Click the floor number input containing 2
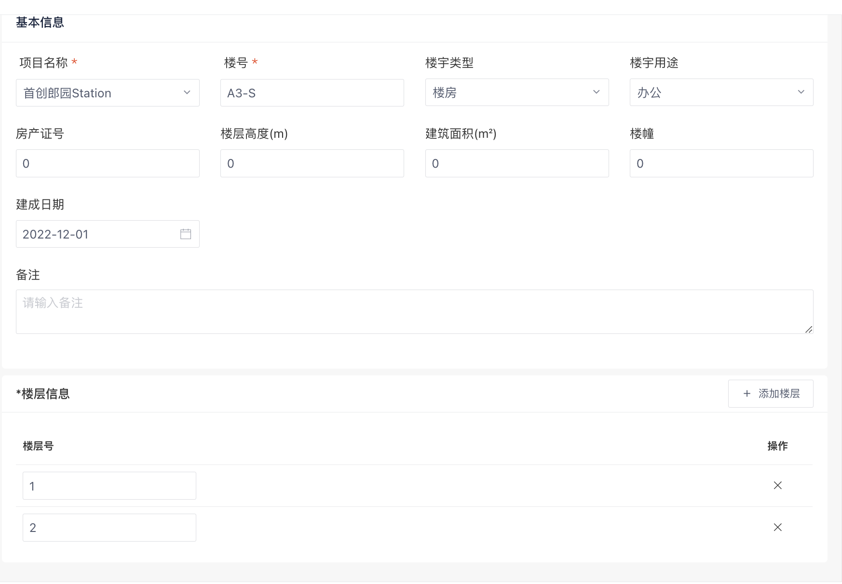This screenshot has height=584, width=842. pyautogui.click(x=109, y=528)
